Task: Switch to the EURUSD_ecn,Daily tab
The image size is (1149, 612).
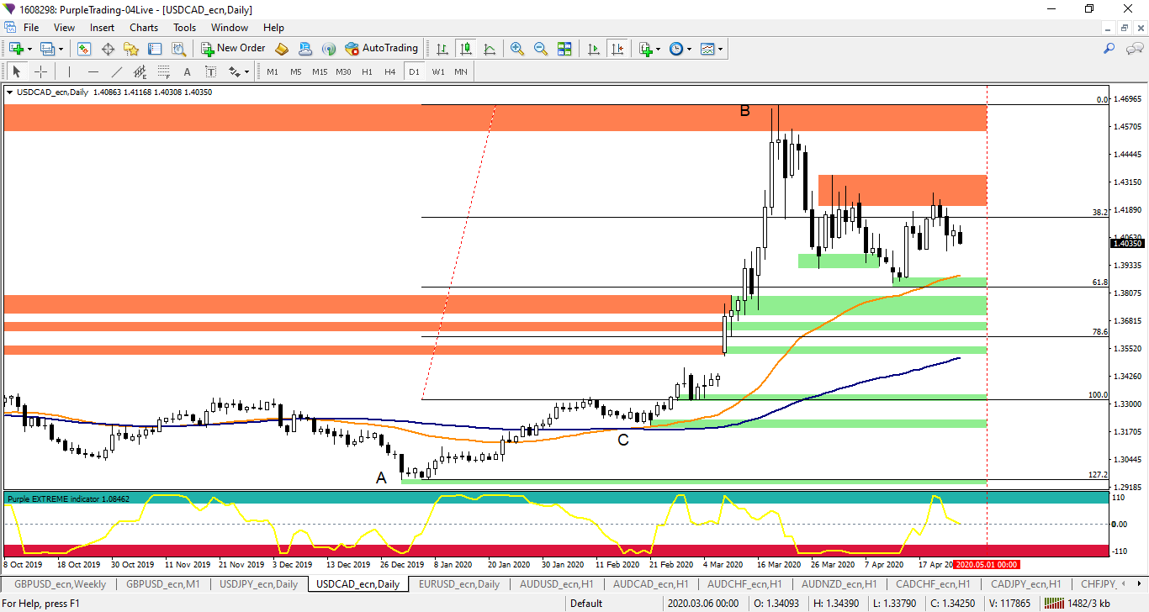Action: tap(459, 583)
